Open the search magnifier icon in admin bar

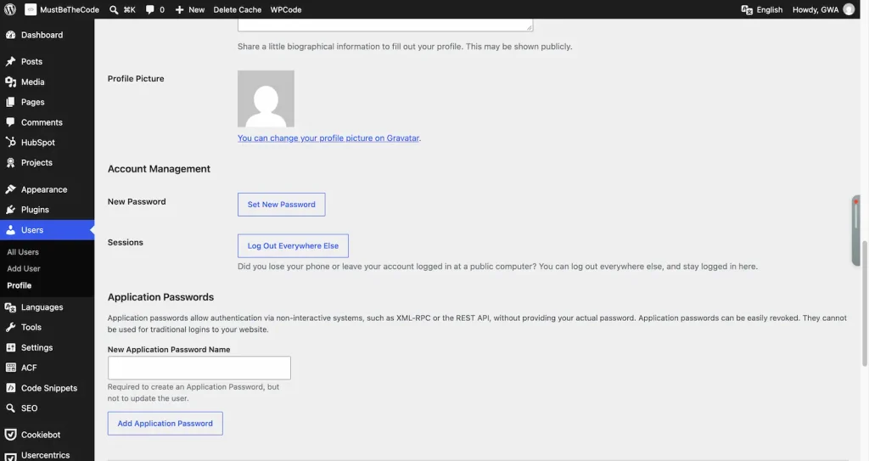[114, 9]
